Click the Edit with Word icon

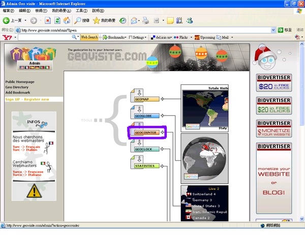[157, 20]
